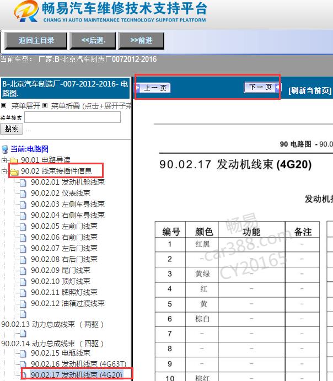Click page icon beside 90.02.02
This screenshot has width=333, height=381.
point(23,194)
